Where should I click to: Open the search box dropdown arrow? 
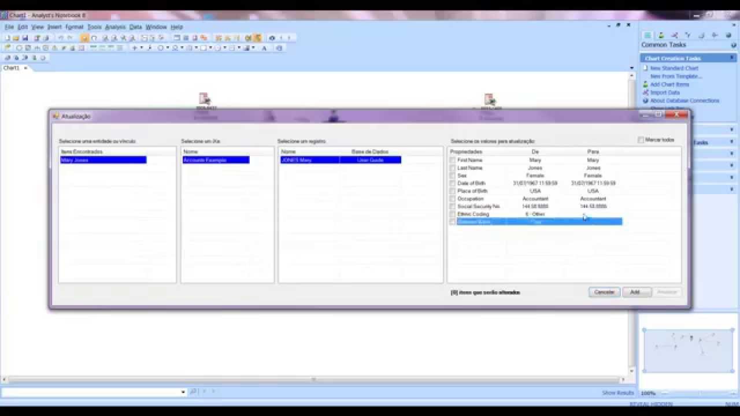[183, 392]
